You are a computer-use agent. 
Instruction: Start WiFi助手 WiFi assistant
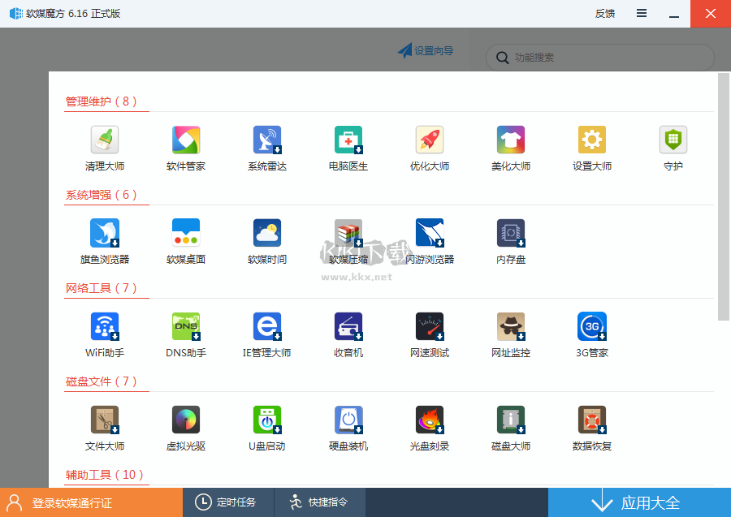pos(104,334)
